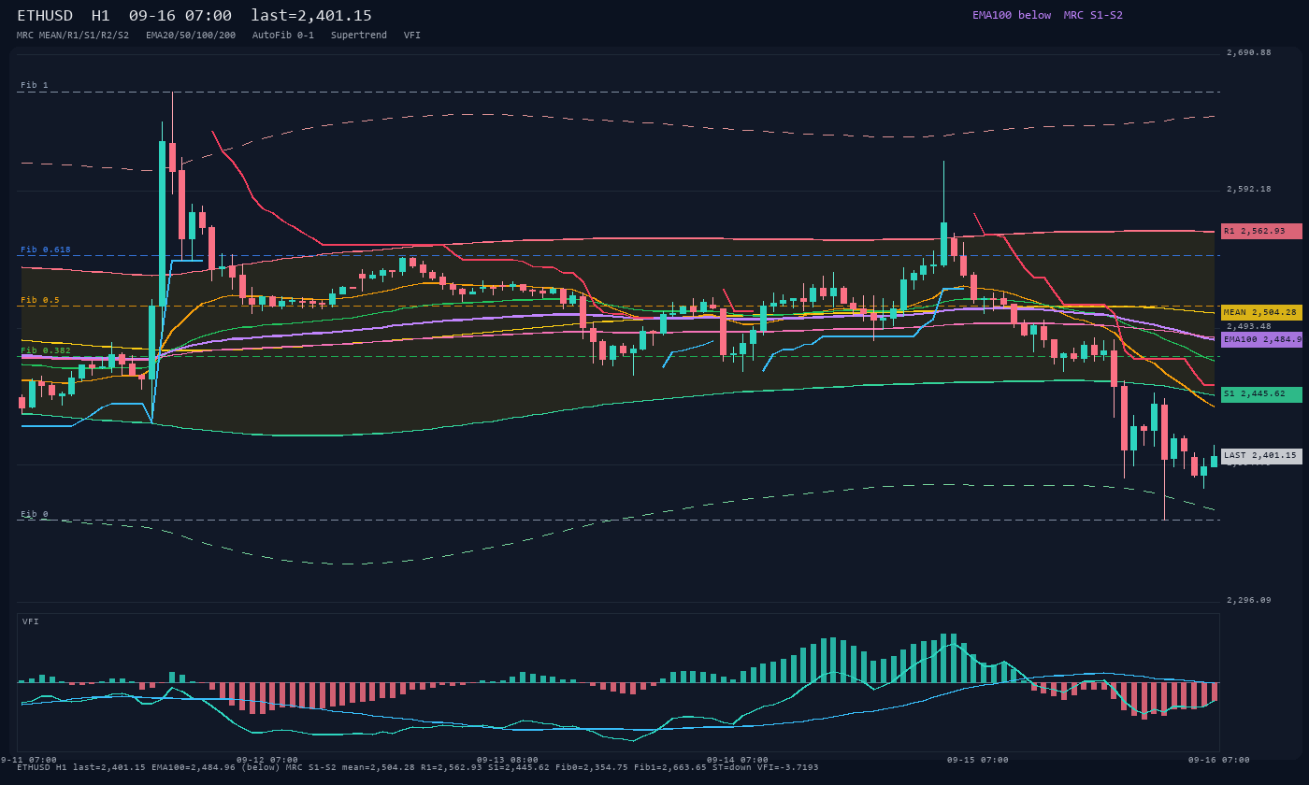This screenshot has height=785, width=1309.
Task: Click the 2,690.88 price axis value
Action: coord(1249,52)
